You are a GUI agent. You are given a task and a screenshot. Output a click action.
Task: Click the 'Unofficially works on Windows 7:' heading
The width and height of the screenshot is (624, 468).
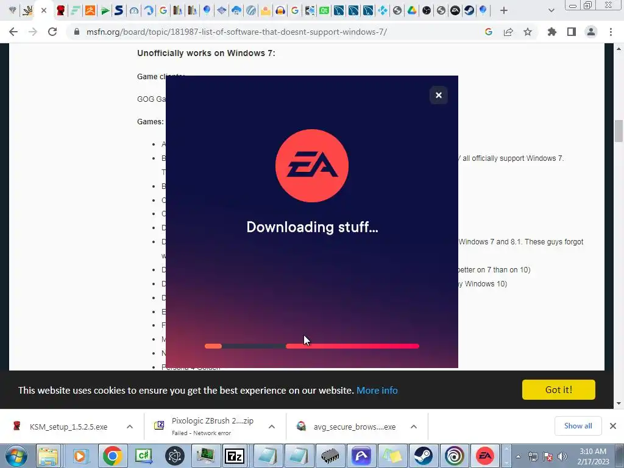click(x=206, y=53)
